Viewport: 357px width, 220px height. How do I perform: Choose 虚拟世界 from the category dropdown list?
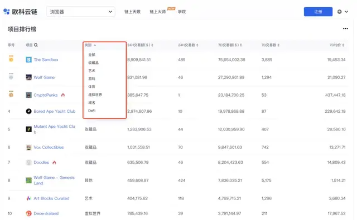tap(95, 94)
